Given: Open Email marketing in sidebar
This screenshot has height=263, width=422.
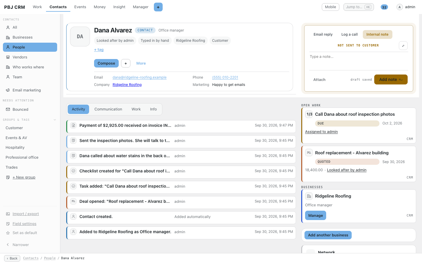Looking at the screenshot, I should (30, 90).
